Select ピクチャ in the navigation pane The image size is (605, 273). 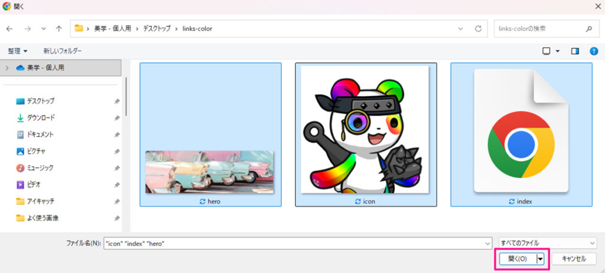(35, 151)
